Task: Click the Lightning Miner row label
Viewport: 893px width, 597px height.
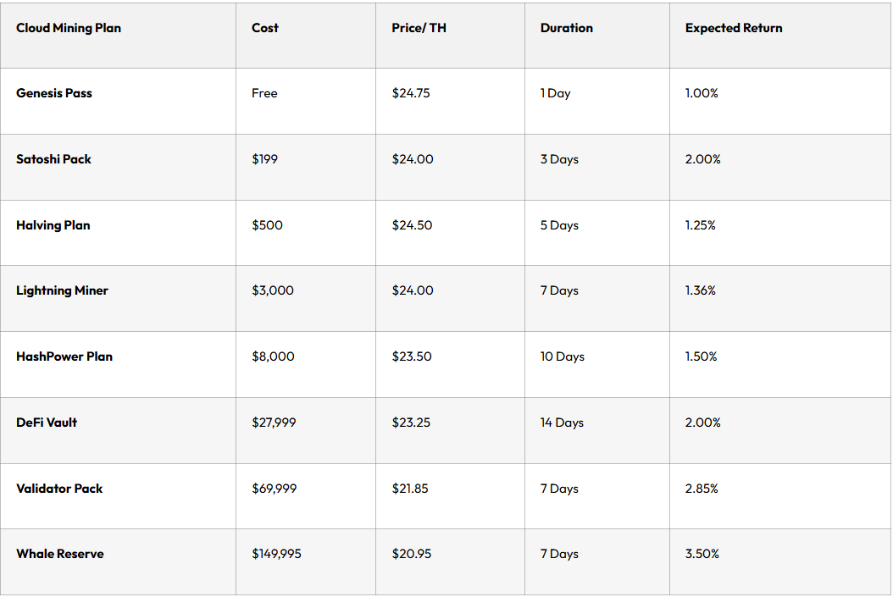Action: point(62,290)
